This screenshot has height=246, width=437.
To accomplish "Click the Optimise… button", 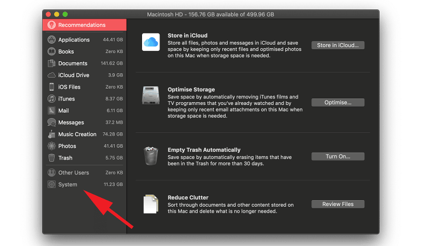I will pos(338,102).
